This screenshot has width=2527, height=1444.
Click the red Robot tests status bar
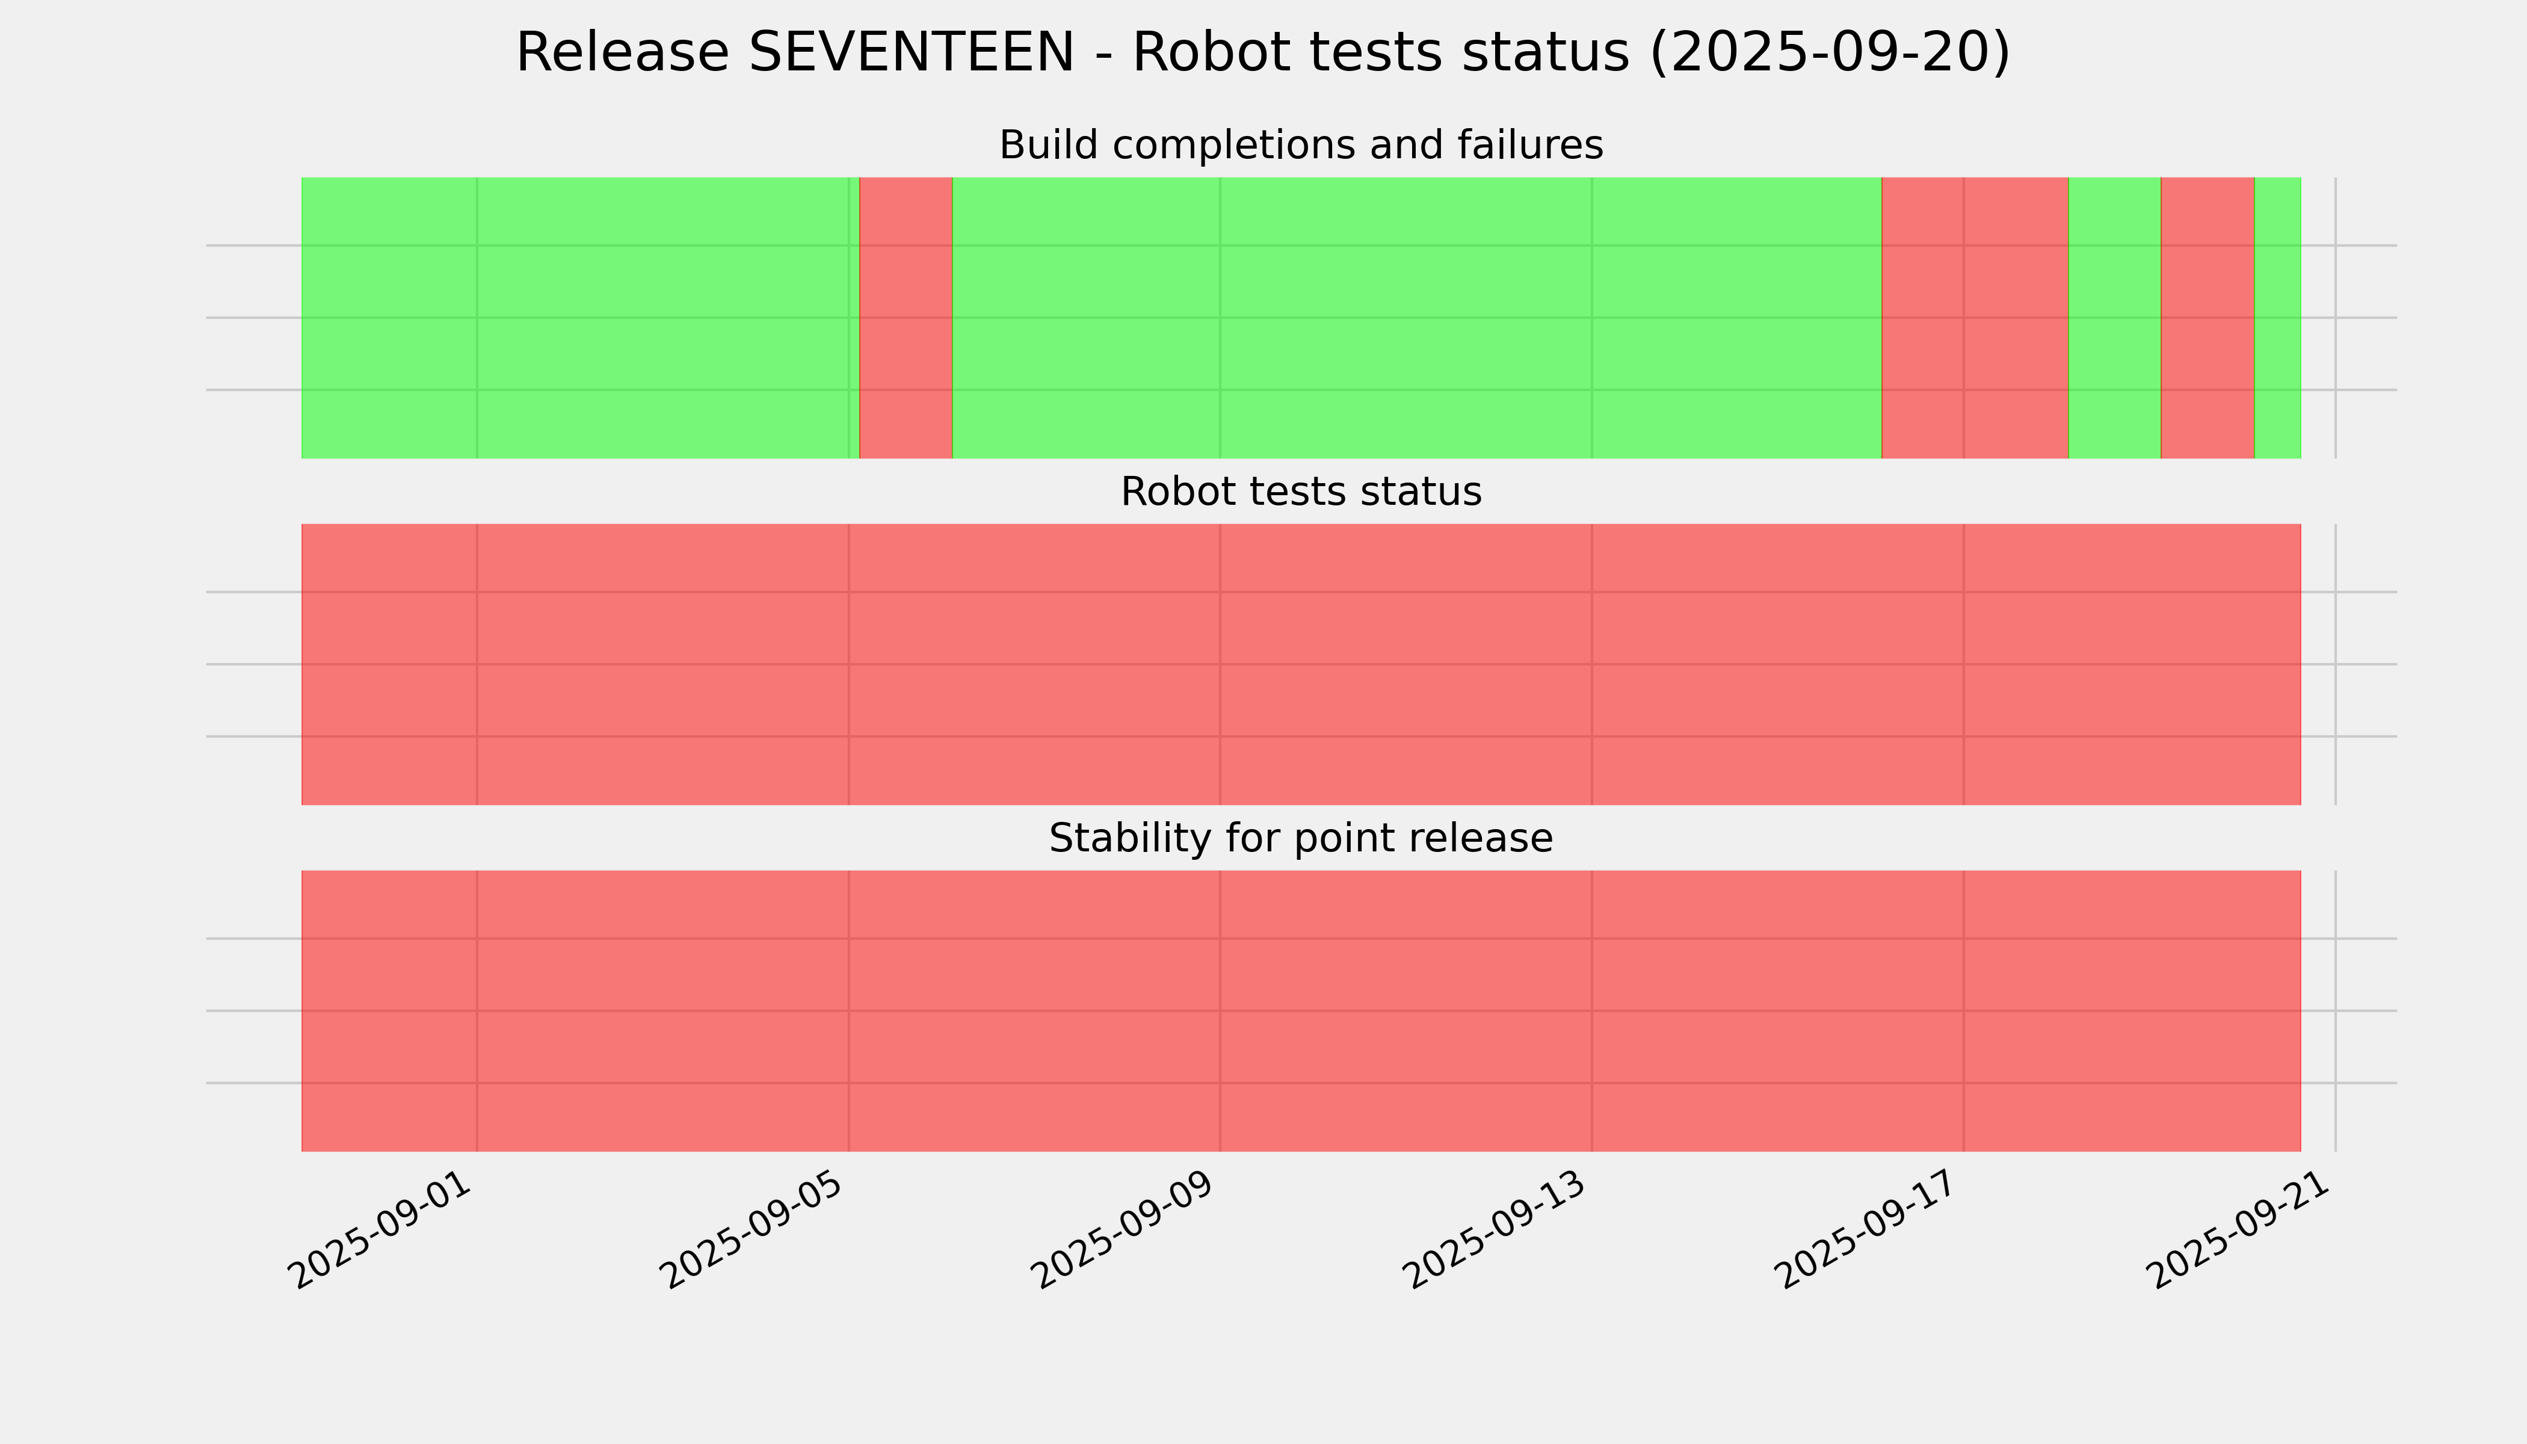coord(1300,664)
